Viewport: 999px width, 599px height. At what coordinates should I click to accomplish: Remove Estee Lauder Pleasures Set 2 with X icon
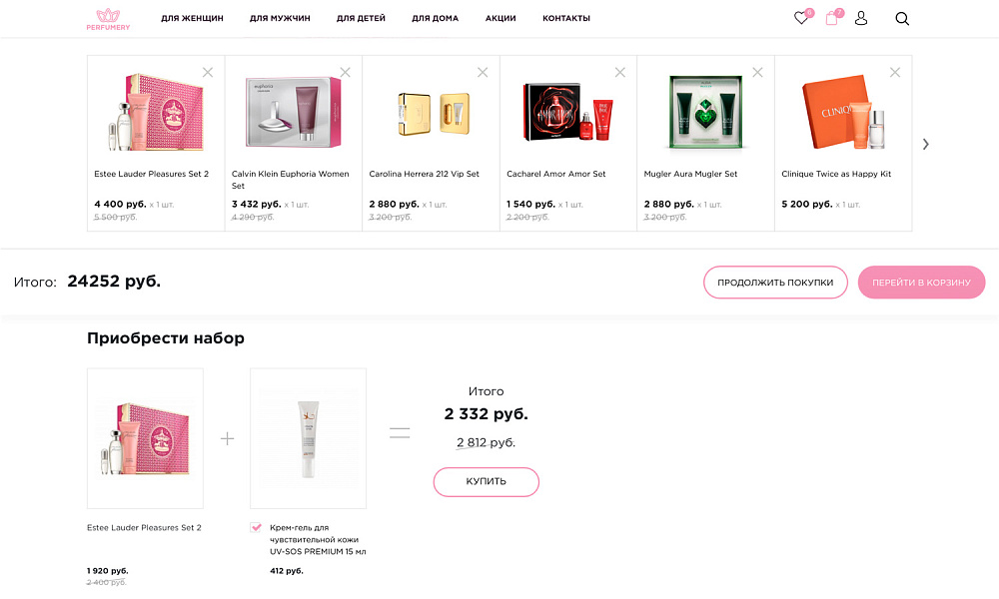click(208, 72)
